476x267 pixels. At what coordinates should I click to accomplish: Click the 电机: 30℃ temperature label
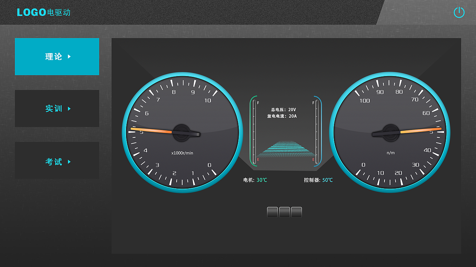coord(255,180)
